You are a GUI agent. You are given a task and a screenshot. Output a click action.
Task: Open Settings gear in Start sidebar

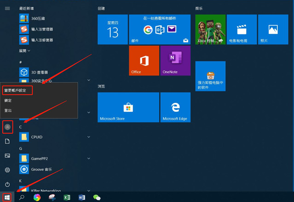point(7,170)
